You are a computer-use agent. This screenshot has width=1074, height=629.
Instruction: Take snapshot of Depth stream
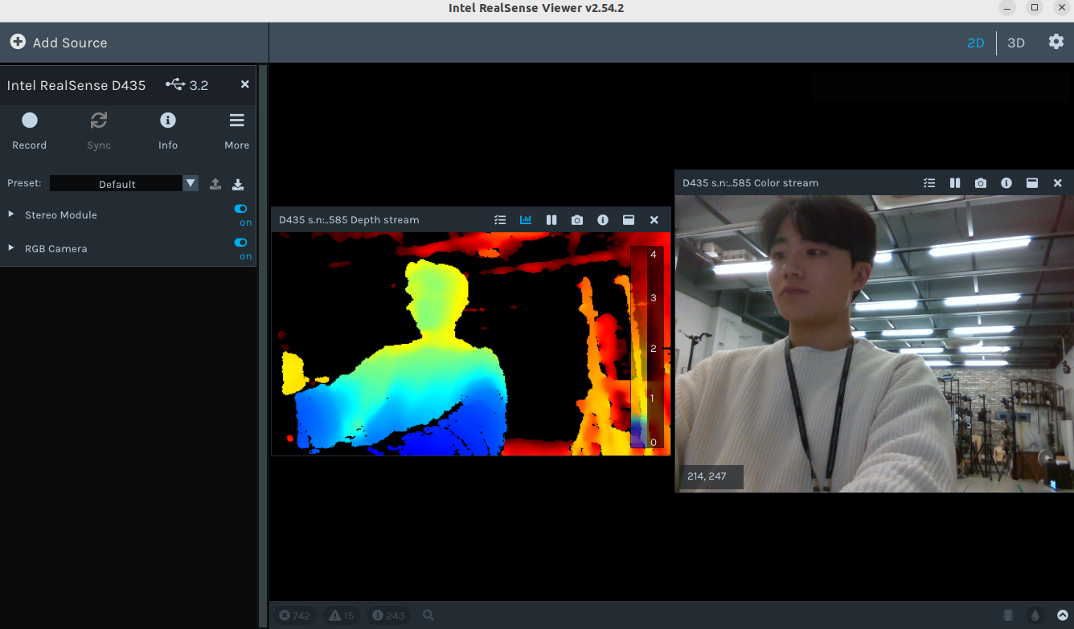pos(577,219)
